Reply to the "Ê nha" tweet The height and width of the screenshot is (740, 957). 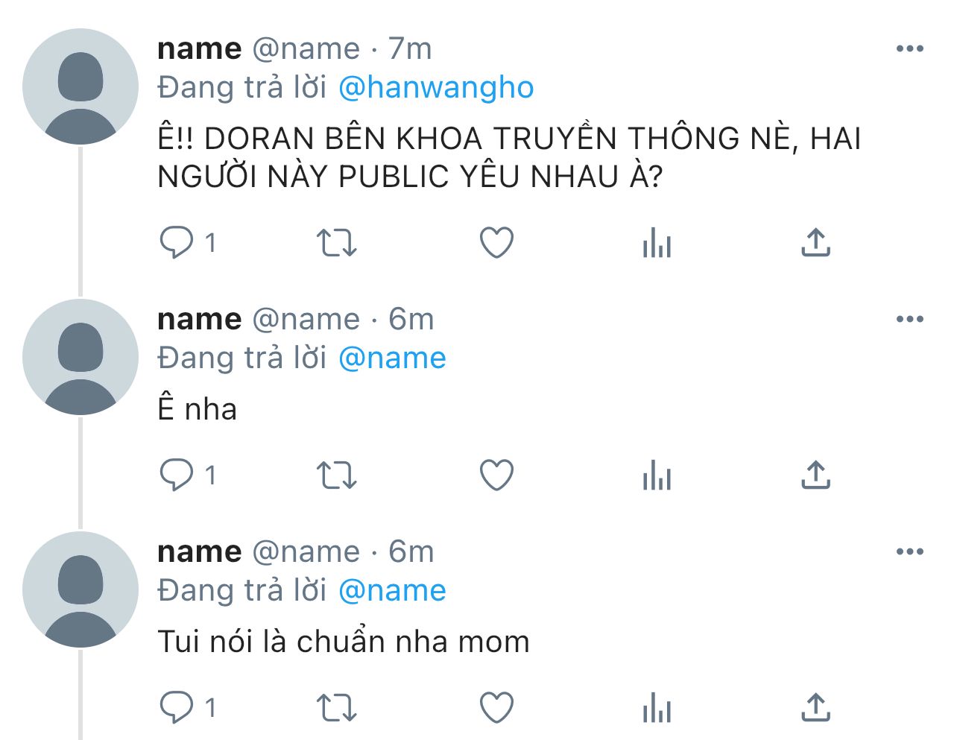(177, 475)
